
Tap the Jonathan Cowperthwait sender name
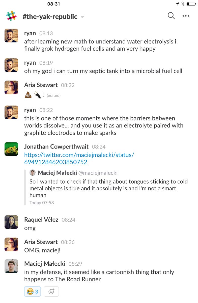point(56,146)
